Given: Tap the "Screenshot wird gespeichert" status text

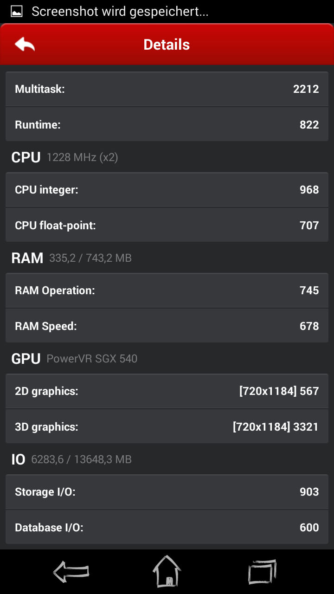Looking at the screenshot, I should click(x=120, y=12).
